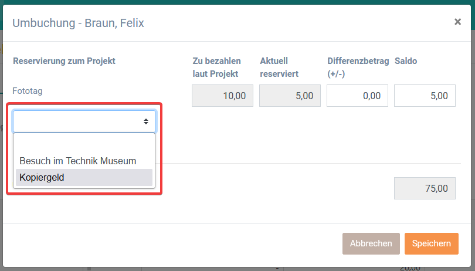Viewport: 475px width, 271px height.
Task: Click the Zu bezahlen laut Projekt header
Action: pyautogui.click(x=215, y=67)
